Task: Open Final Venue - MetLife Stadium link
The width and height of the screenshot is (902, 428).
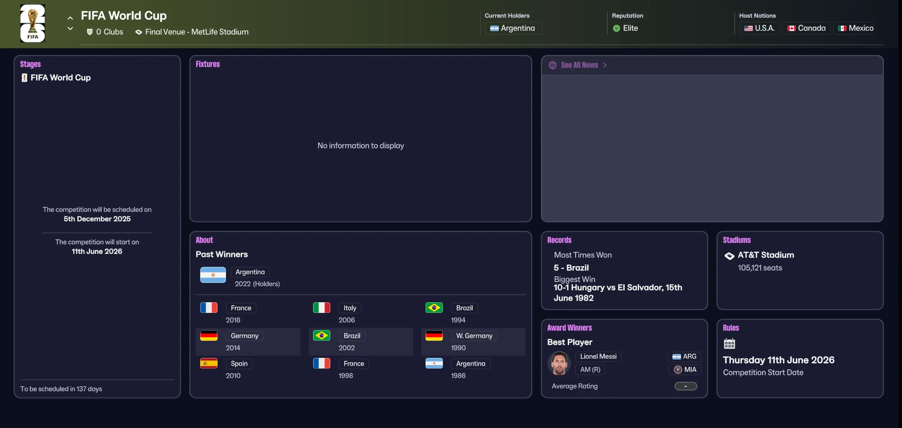Action: [197, 32]
